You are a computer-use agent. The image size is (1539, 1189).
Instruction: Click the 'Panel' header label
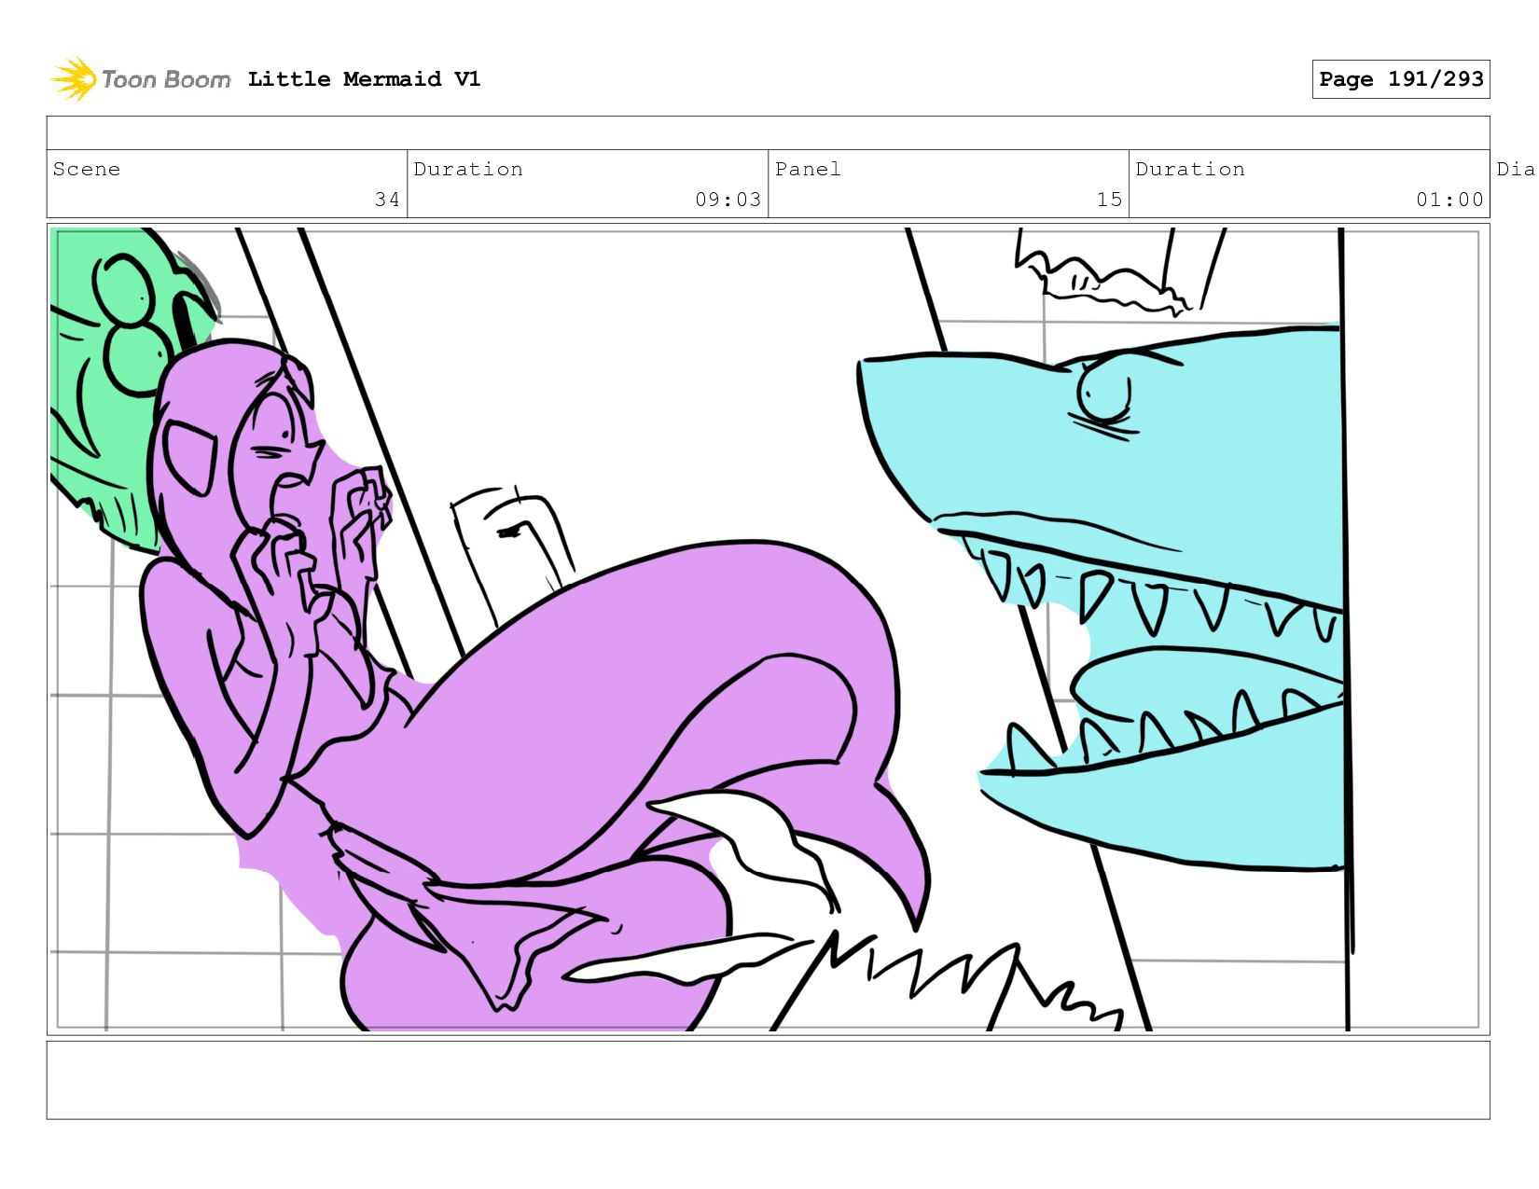point(808,169)
